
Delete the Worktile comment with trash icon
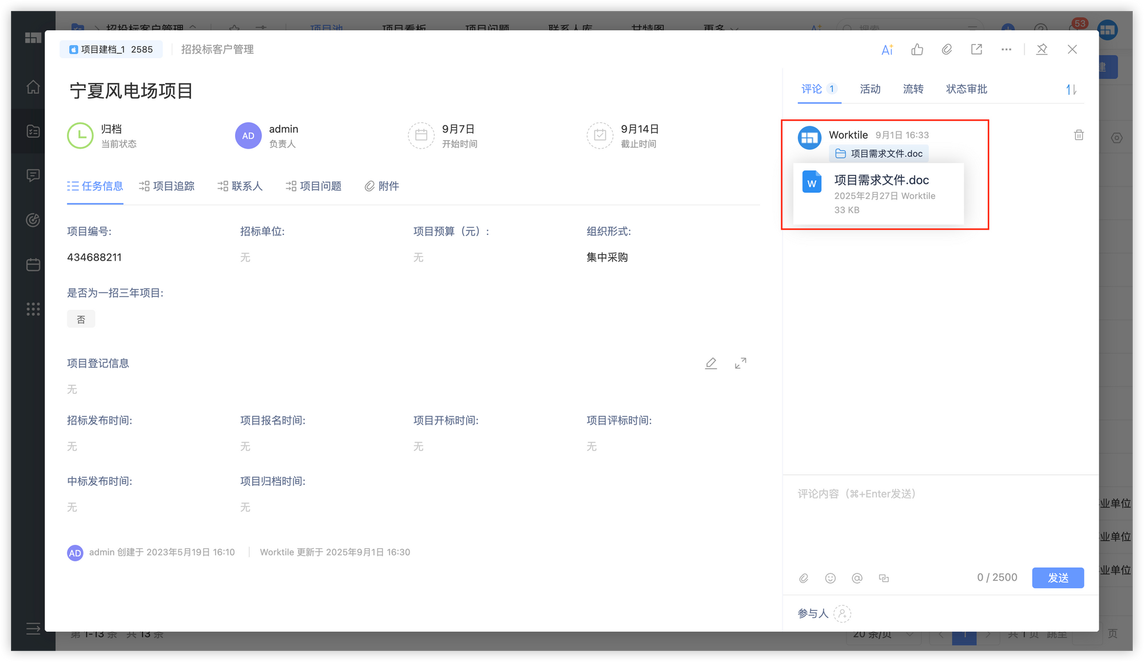(1078, 135)
